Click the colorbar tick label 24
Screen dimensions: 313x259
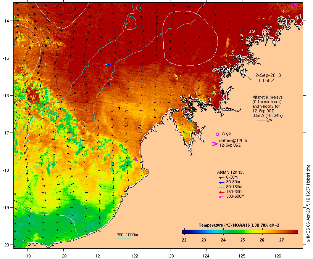223,240
